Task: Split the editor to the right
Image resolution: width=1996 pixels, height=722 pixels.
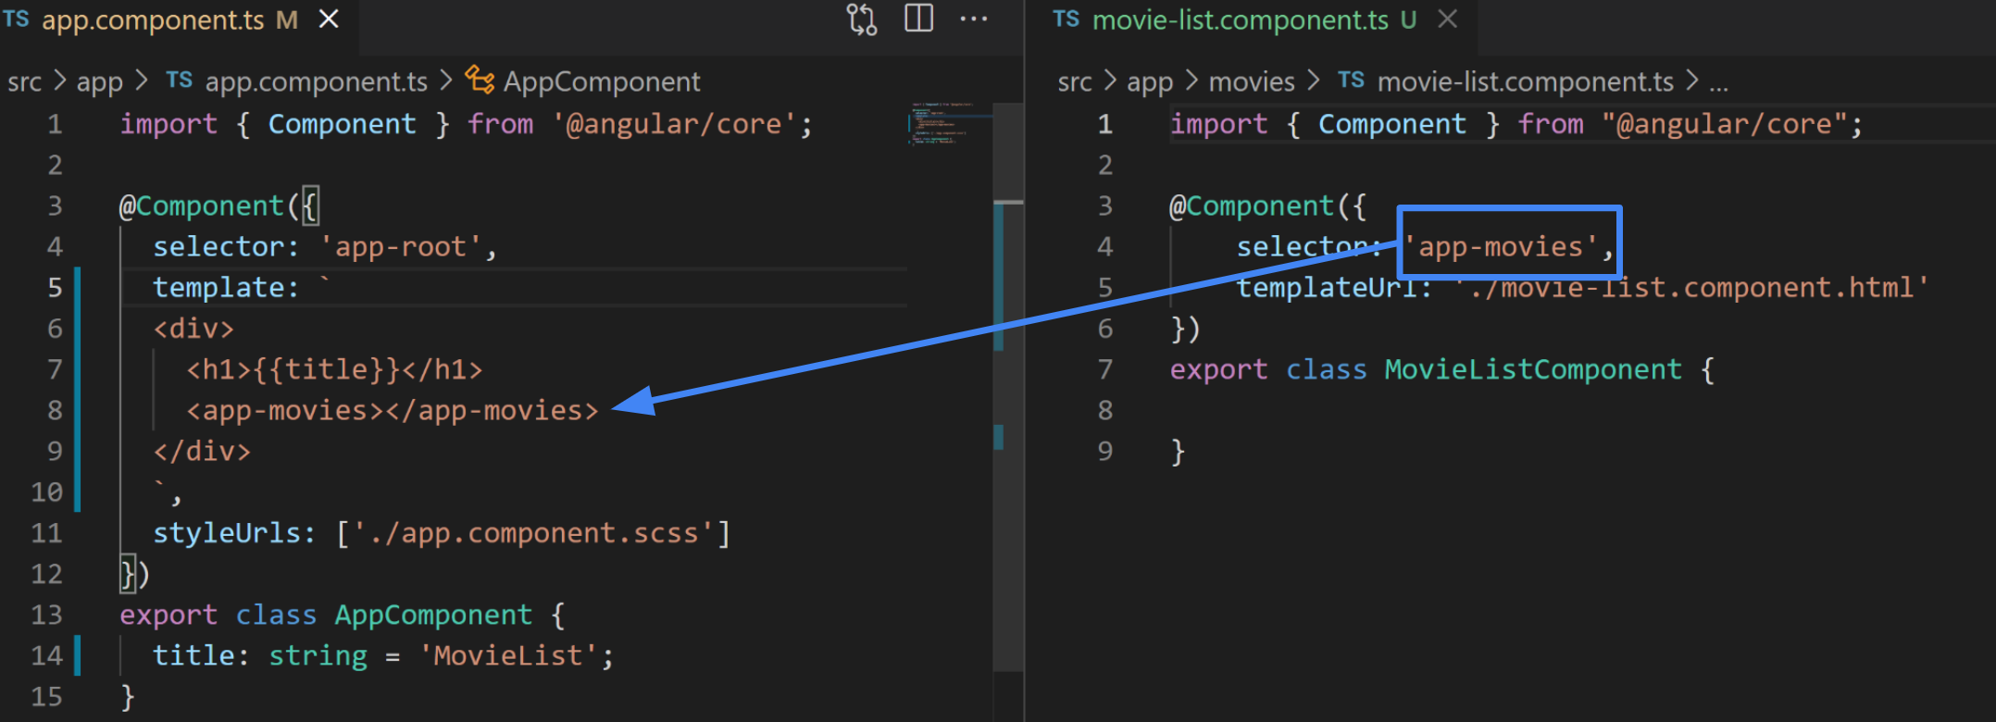Action: click(x=918, y=19)
